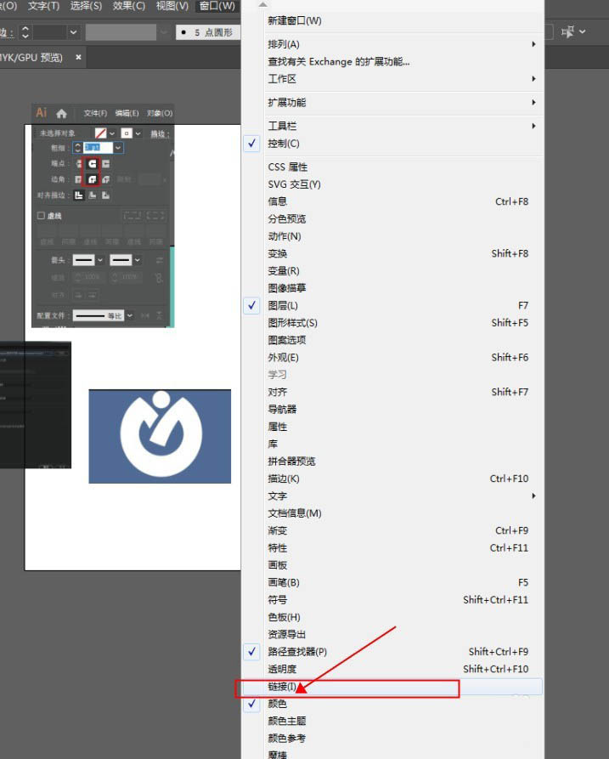The height and width of the screenshot is (759, 609).
Task: Click the stroke weight value field
Action: point(50,32)
